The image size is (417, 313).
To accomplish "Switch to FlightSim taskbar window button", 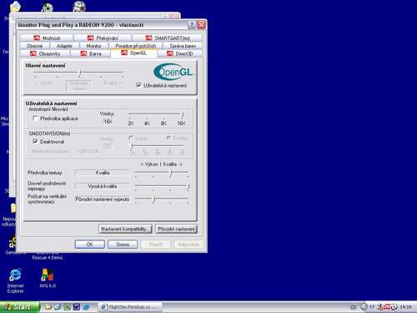I will (x=130, y=307).
